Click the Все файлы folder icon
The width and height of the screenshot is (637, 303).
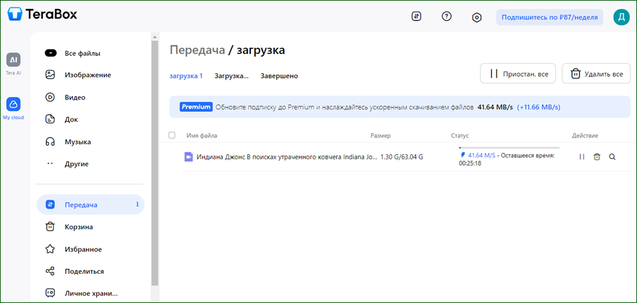[x=50, y=53]
